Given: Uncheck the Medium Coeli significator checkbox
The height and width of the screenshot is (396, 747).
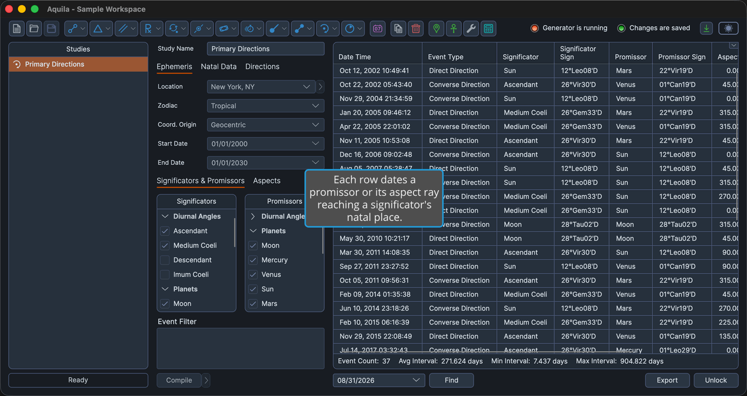Looking at the screenshot, I should tap(165, 246).
